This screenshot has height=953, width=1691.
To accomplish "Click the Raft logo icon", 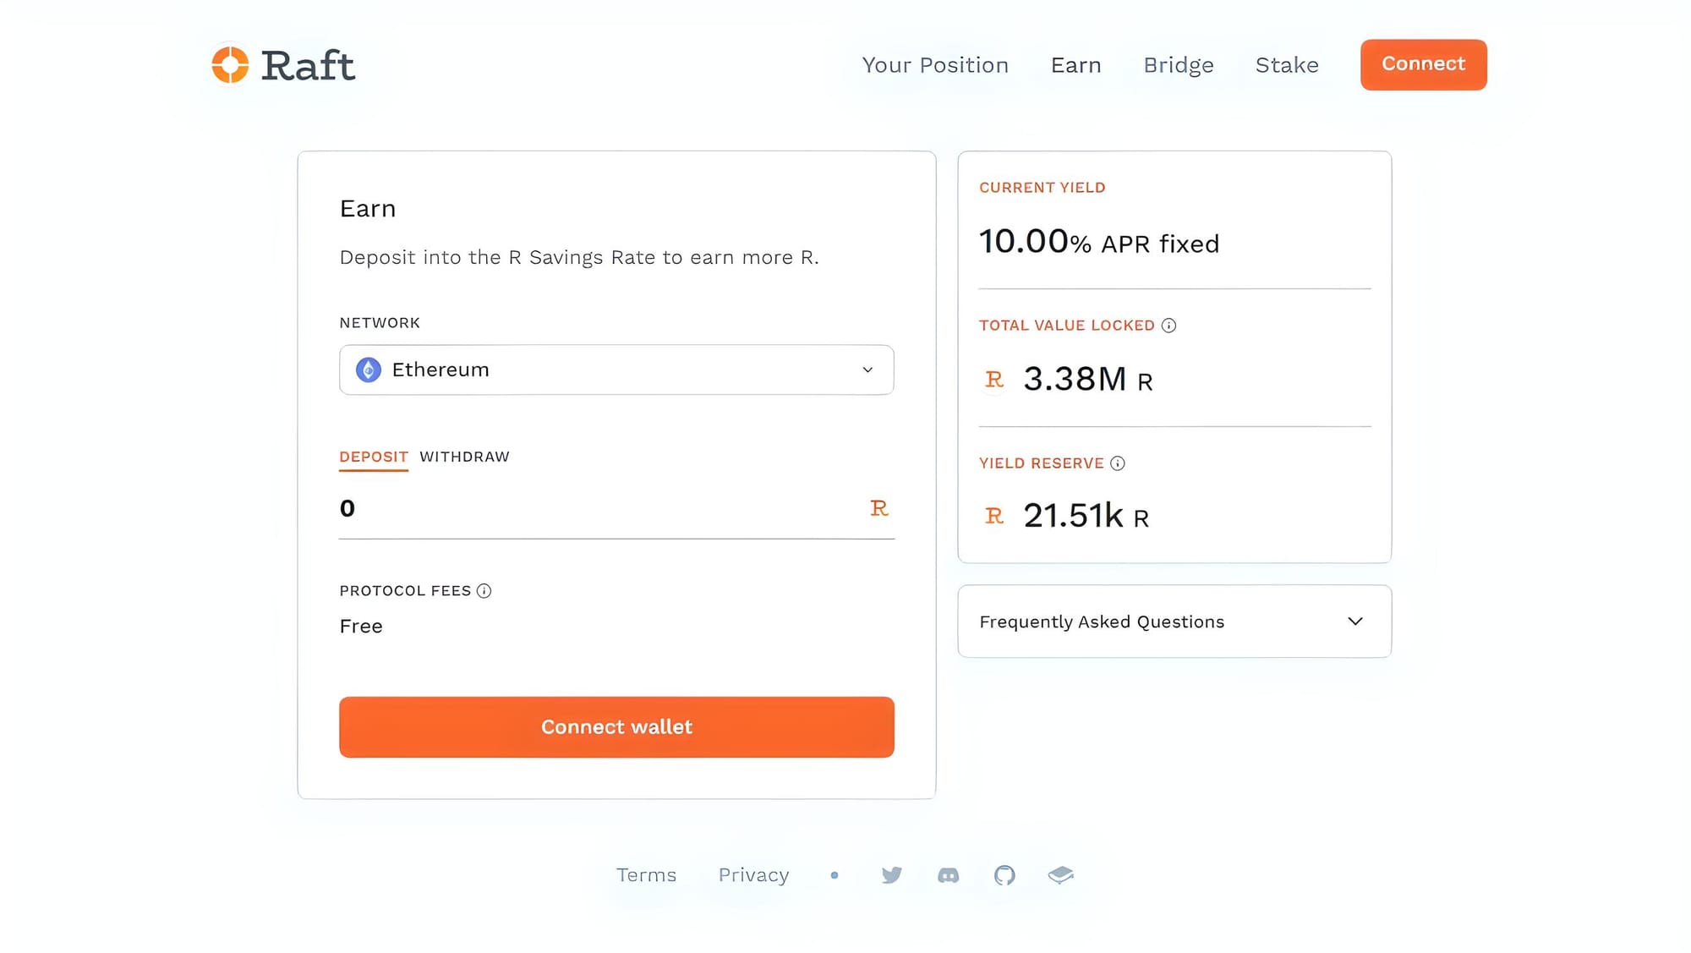I will 230,65.
